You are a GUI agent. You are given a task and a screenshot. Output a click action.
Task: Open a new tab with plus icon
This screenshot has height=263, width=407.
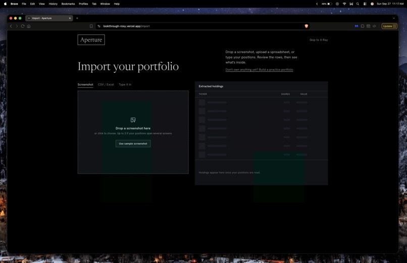click(77, 18)
